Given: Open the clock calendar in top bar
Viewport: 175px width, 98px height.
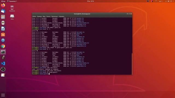Looking at the screenshot, I should coord(91,1).
